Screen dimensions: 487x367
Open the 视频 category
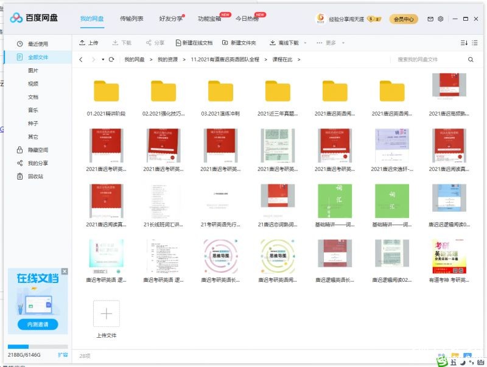pos(33,83)
